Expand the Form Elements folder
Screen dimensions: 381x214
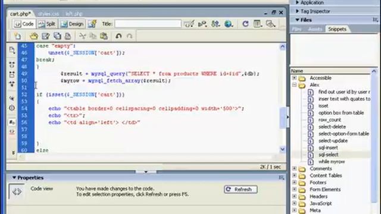coord(294,189)
